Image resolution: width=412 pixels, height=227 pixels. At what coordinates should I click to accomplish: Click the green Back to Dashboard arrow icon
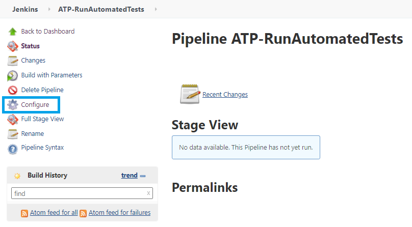[x=12, y=32]
